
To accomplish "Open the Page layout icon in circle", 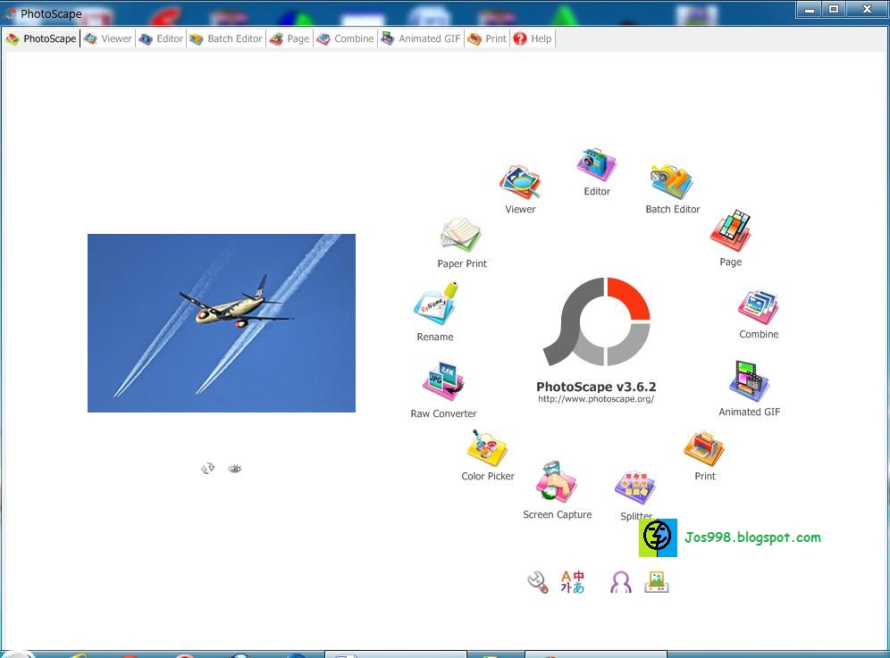I will coord(731,230).
